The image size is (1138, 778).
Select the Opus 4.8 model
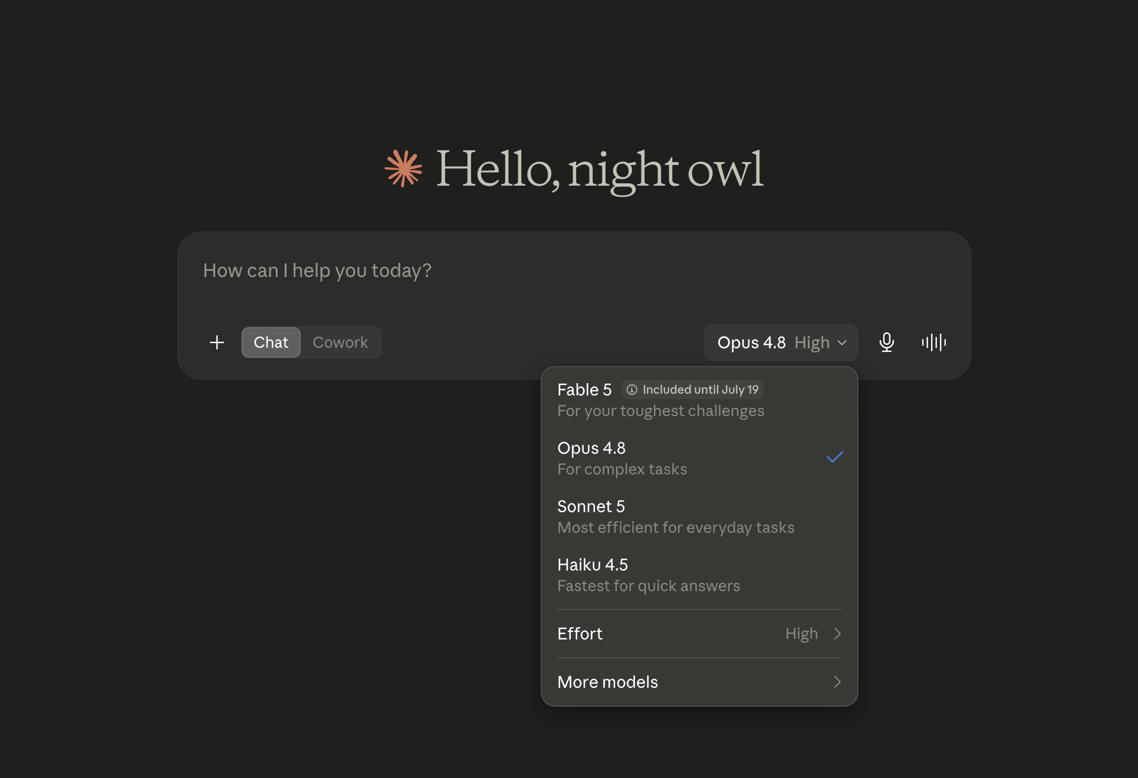point(699,458)
